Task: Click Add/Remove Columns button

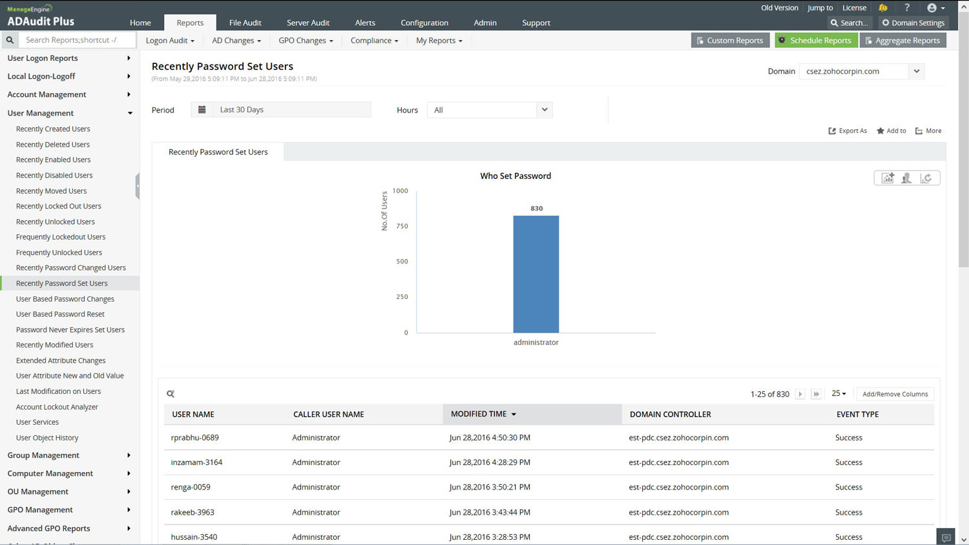Action: pos(895,394)
